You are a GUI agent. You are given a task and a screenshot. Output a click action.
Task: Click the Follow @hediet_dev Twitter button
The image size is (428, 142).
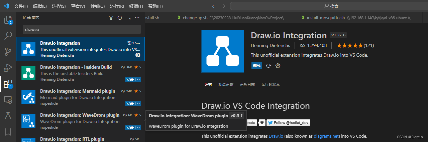(x=288, y=123)
